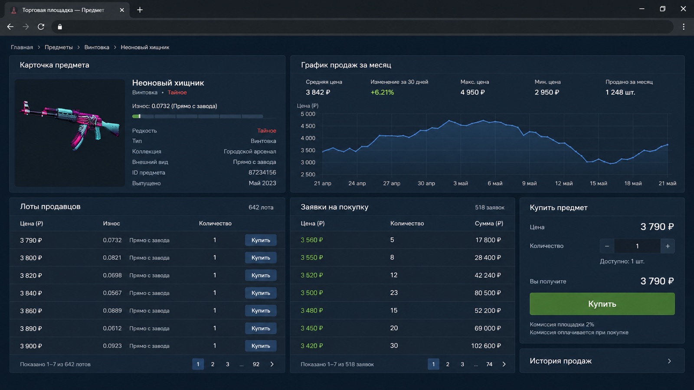Open the browser three-dot menu
The width and height of the screenshot is (694, 390).
point(684,27)
